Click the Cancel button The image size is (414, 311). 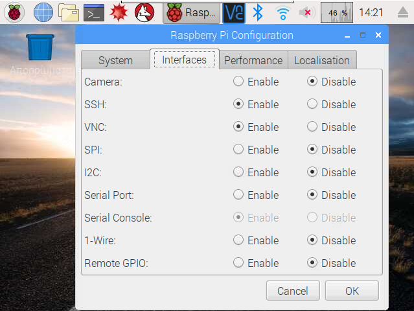(x=293, y=291)
